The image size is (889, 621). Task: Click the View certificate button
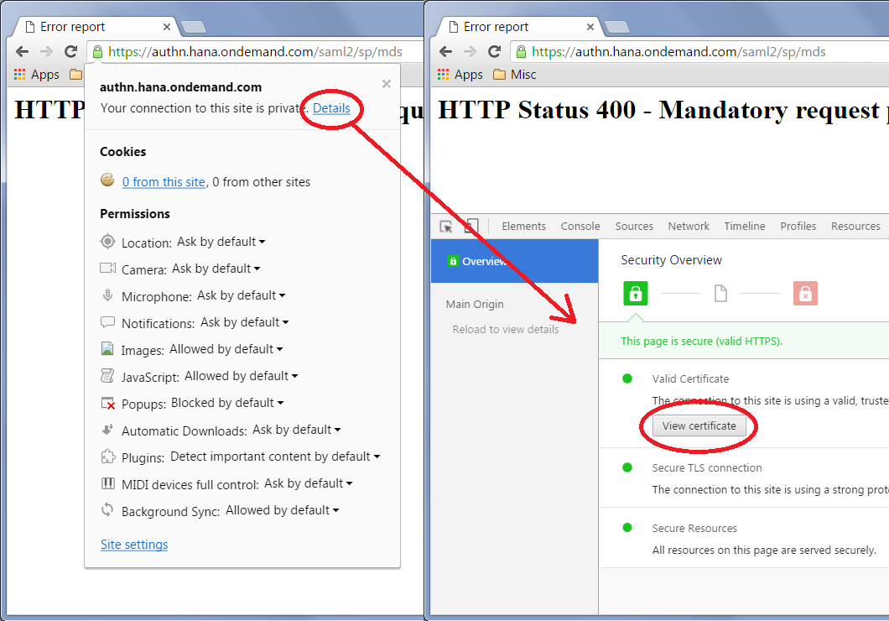(699, 426)
